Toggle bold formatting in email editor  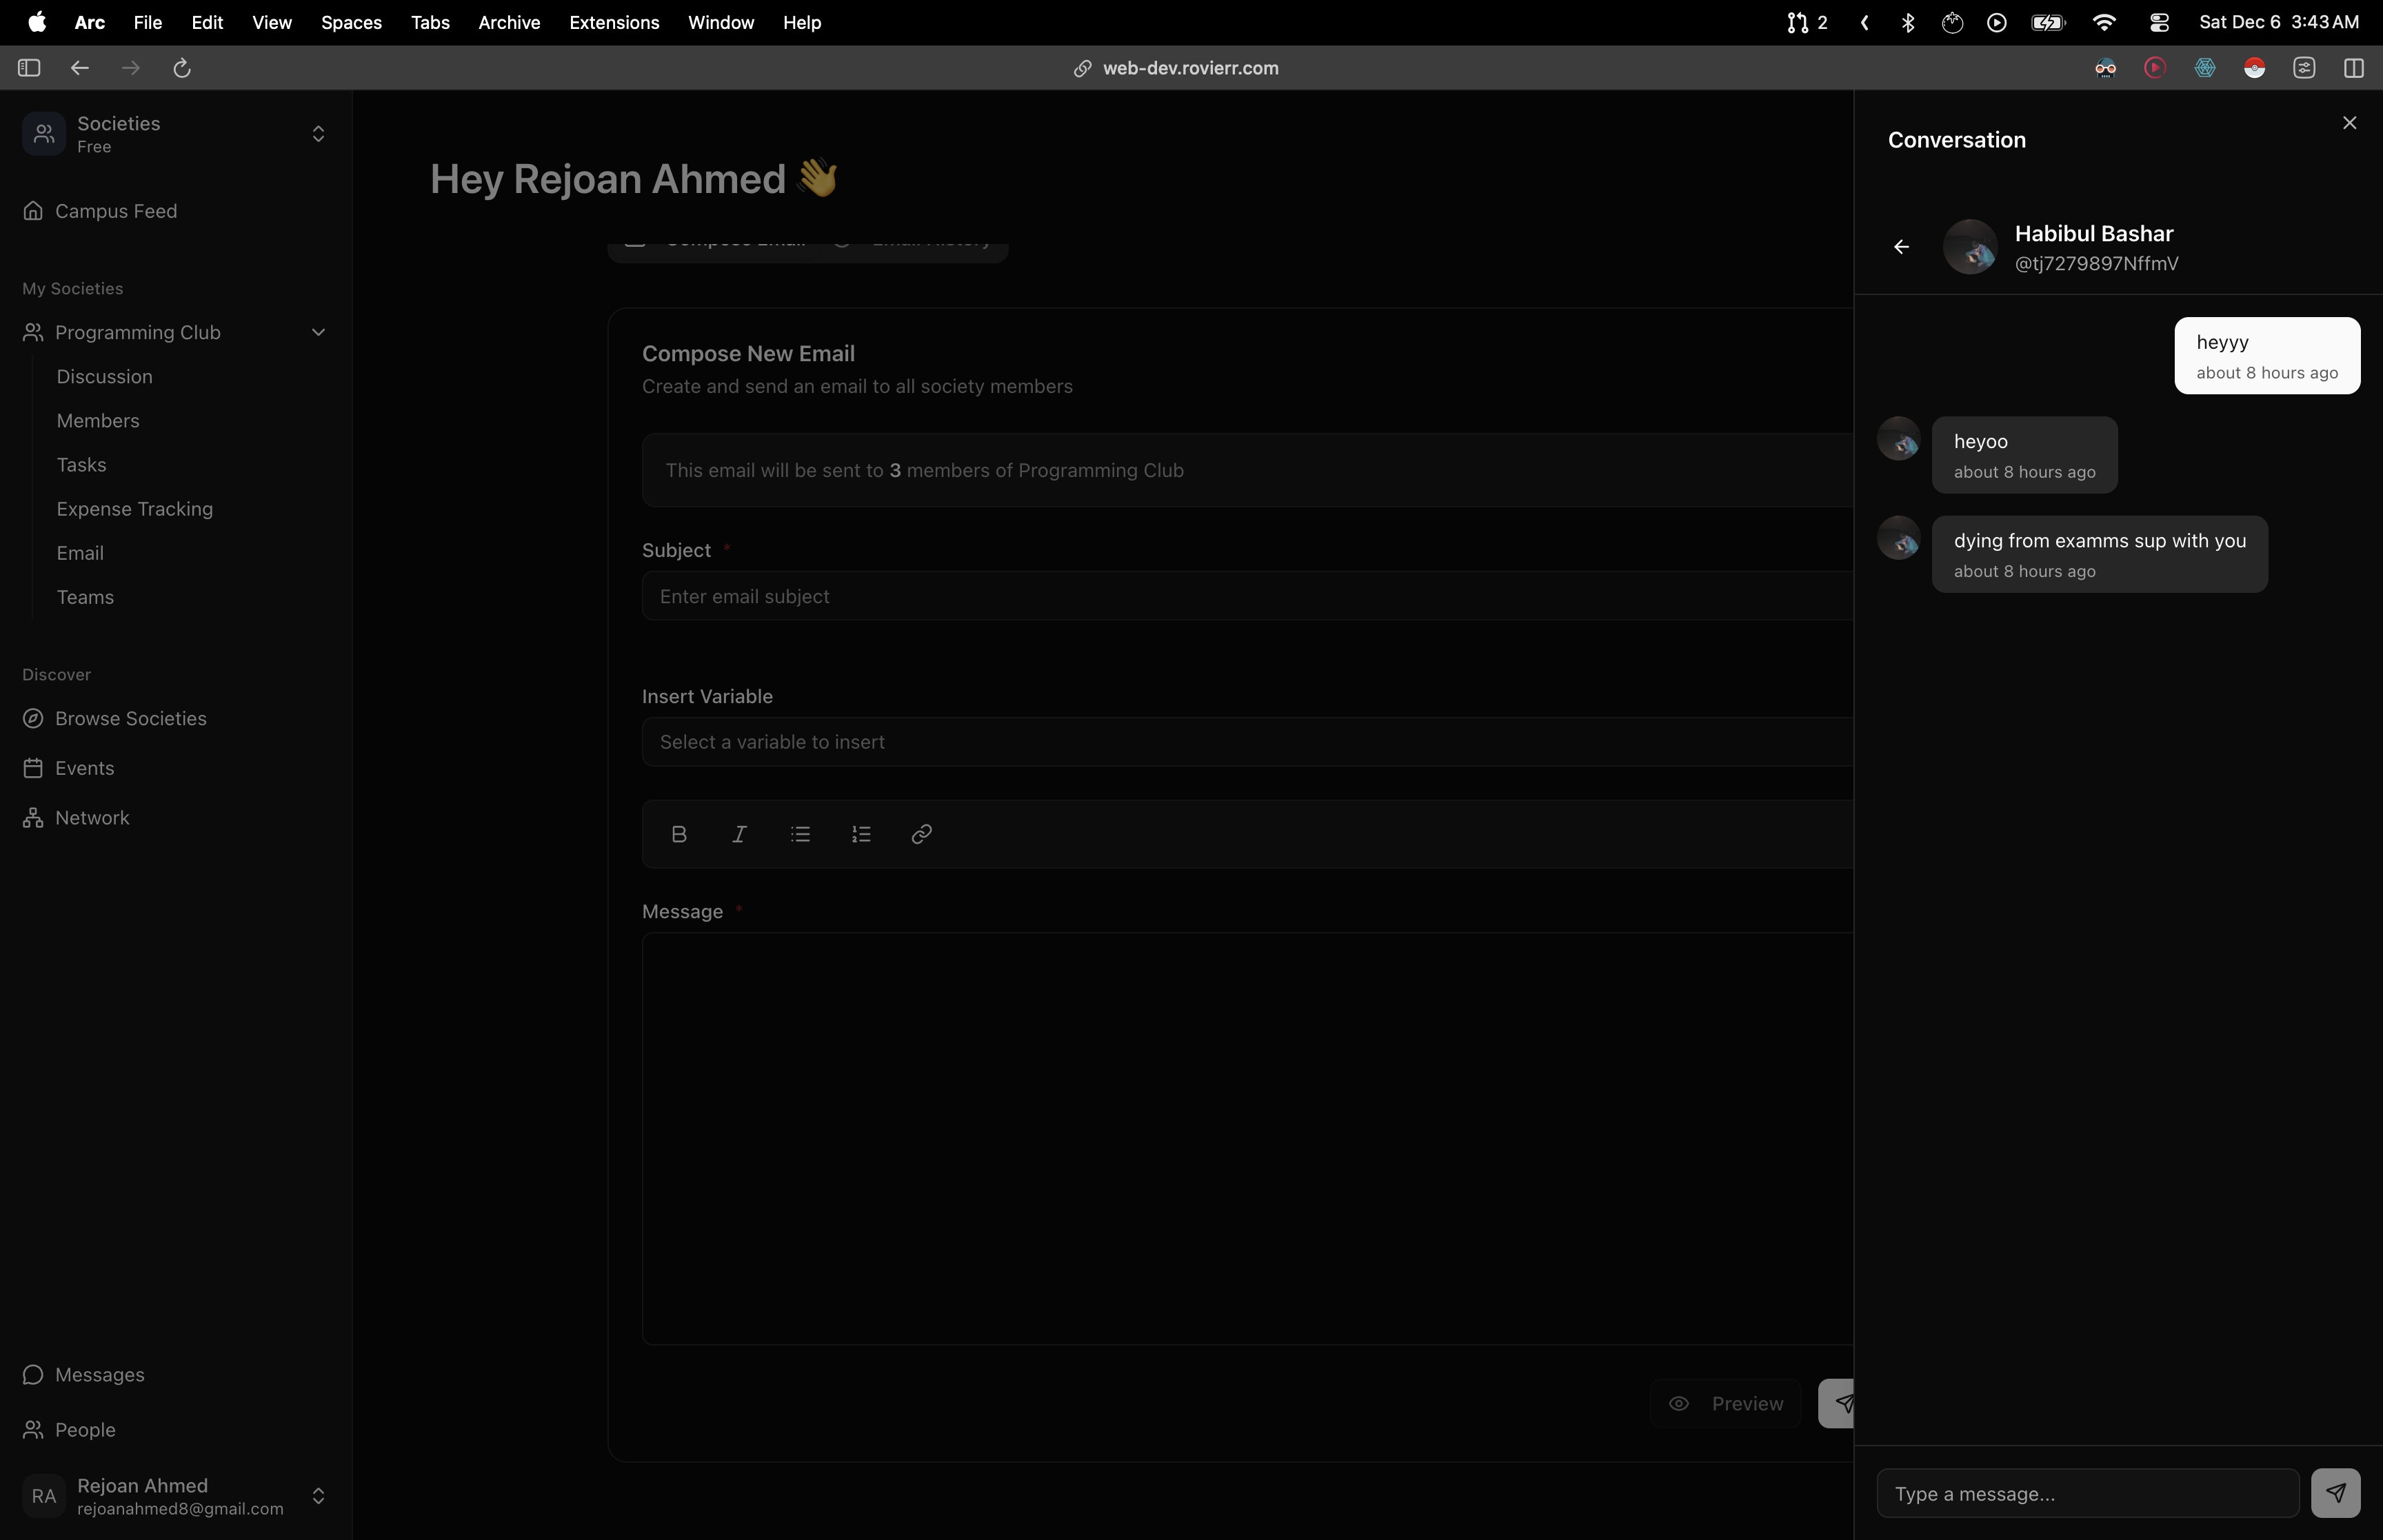point(679,834)
